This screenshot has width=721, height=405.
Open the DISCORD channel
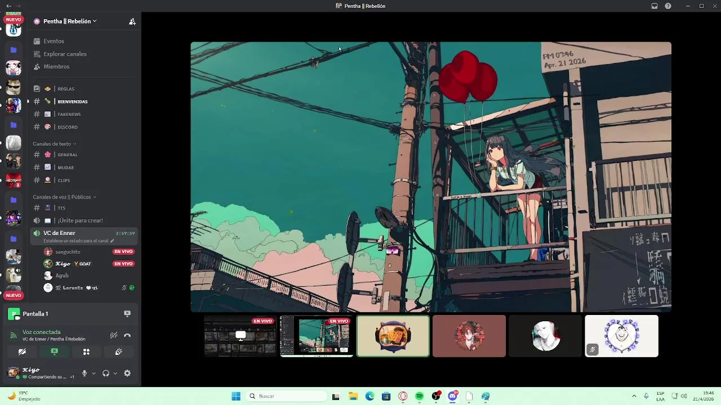click(68, 127)
